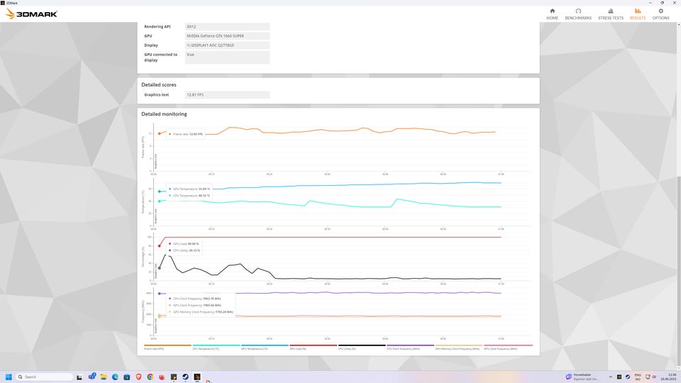Open Microsoft Store from the taskbar
The image size is (681, 383).
(x=127, y=377)
